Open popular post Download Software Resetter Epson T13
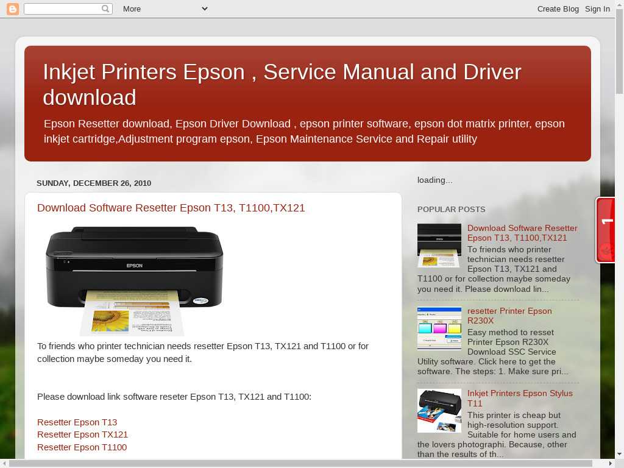This screenshot has width=624, height=468. pos(522,233)
